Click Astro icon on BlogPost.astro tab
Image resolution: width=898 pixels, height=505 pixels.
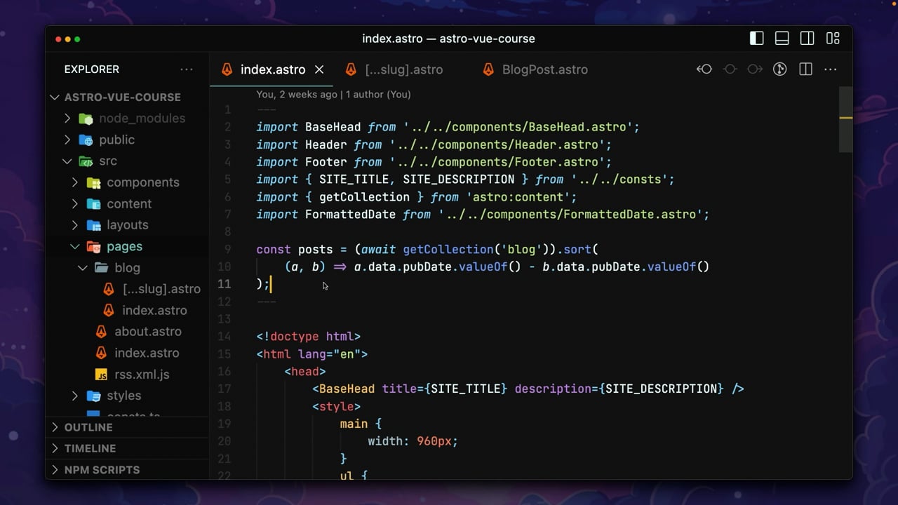(488, 69)
